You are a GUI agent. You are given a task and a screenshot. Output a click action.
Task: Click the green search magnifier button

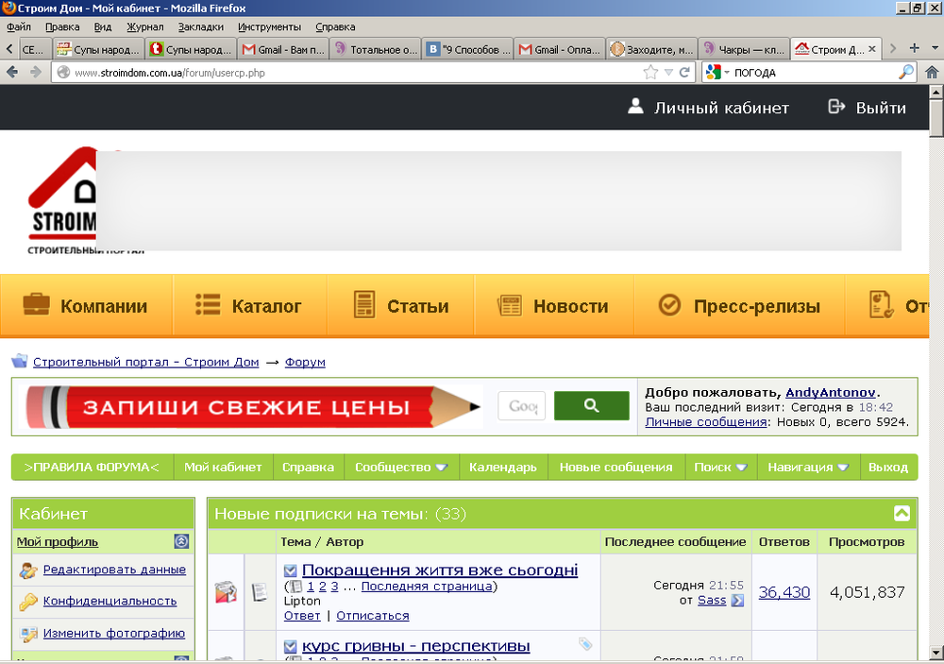(x=591, y=406)
